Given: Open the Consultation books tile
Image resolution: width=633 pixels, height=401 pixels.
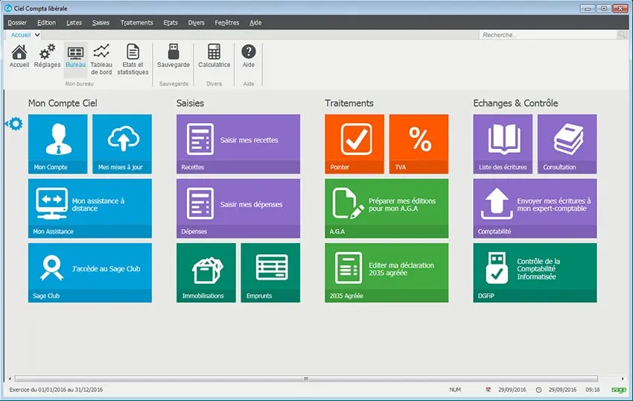Looking at the screenshot, I should pos(567,144).
